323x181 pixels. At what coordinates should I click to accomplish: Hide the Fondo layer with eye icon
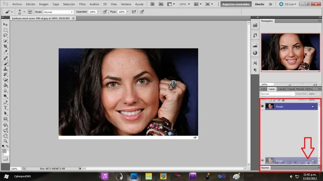pos(262,106)
